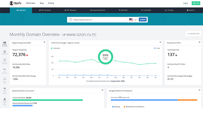The image size is (203, 113).
Task: Click the Log in link
Action: coord(185,3)
